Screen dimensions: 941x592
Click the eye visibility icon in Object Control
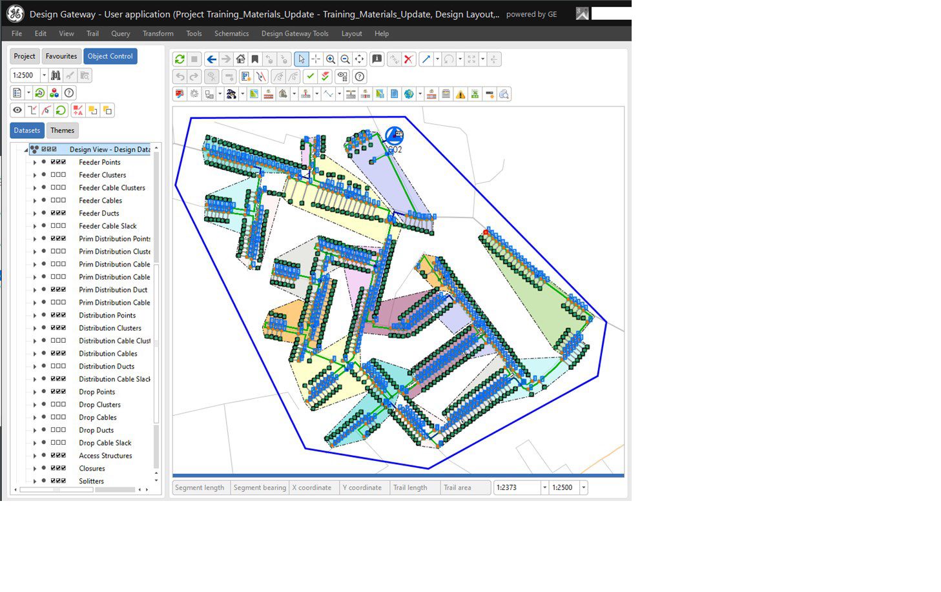click(x=17, y=110)
